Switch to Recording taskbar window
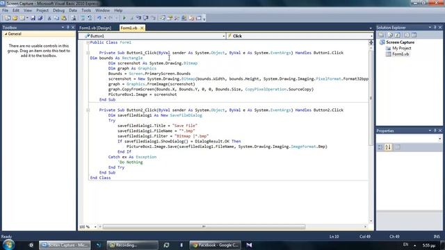The width and height of the screenshot is (445, 250). point(132,245)
